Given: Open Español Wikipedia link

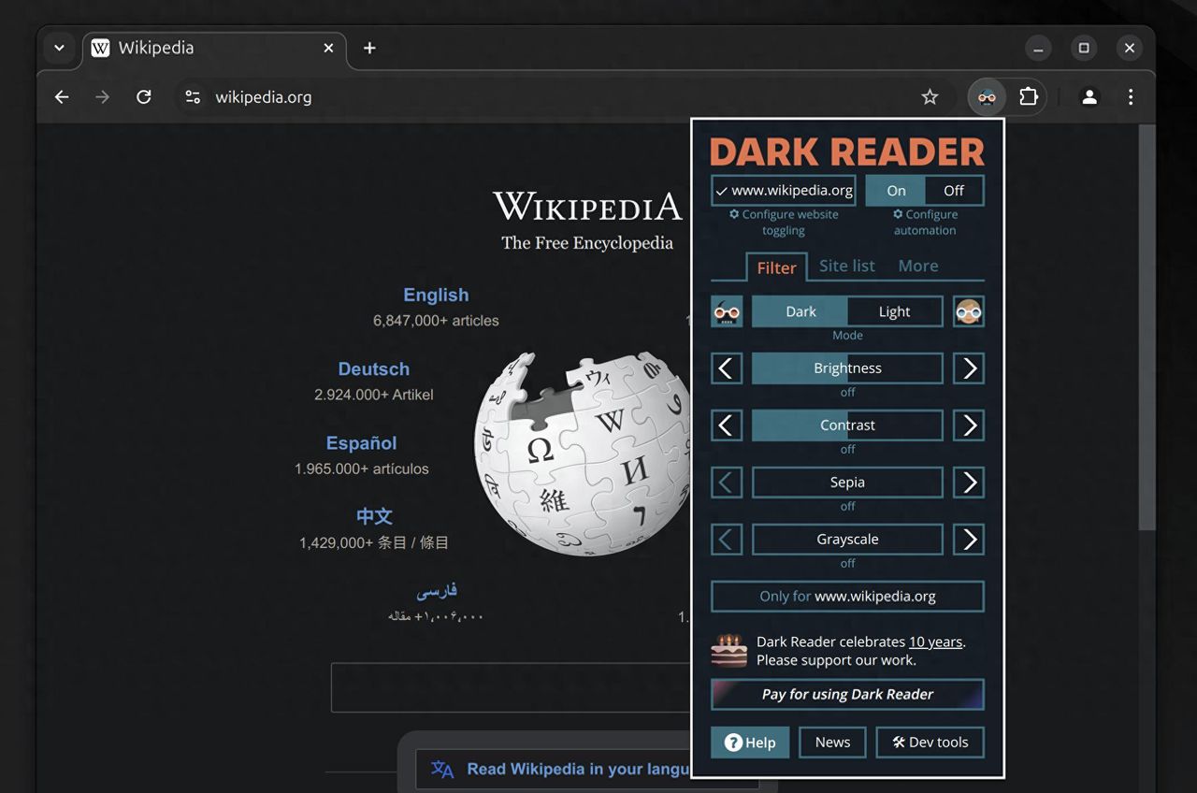Looking at the screenshot, I should pyautogui.click(x=362, y=443).
